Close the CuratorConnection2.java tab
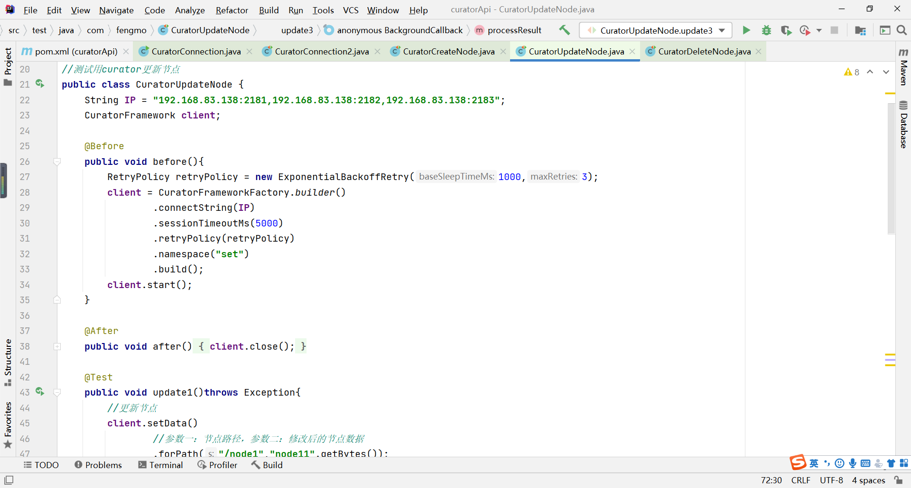Viewport: 911px width, 488px height. (x=378, y=51)
